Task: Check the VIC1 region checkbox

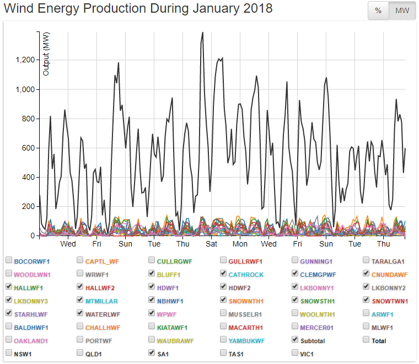Action: point(295,353)
